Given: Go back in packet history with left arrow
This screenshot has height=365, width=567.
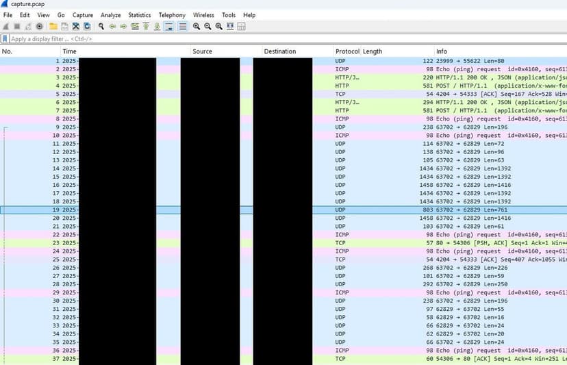Looking at the screenshot, I should (112, 27).
